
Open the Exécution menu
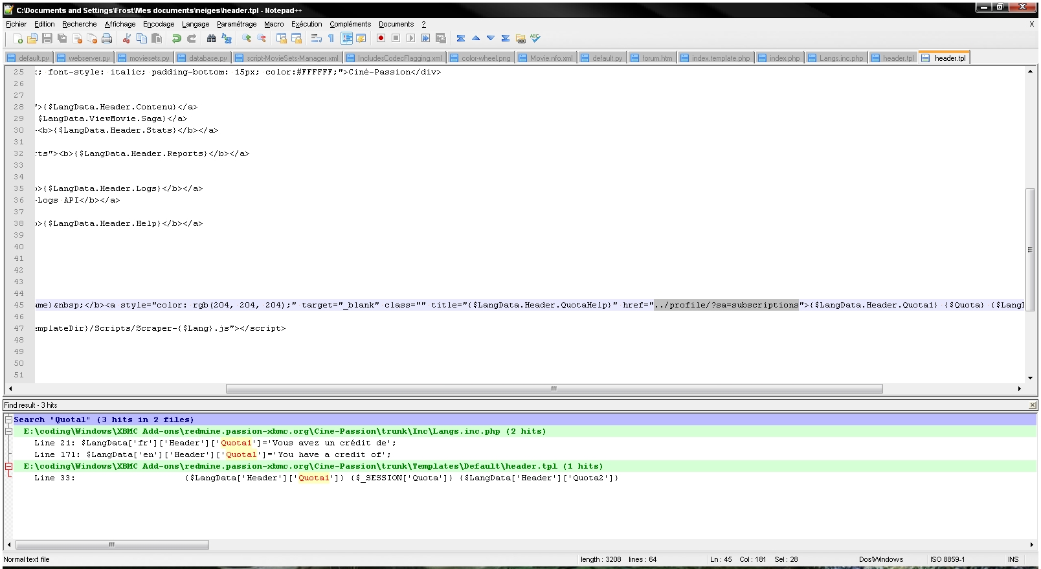point(306,24)
